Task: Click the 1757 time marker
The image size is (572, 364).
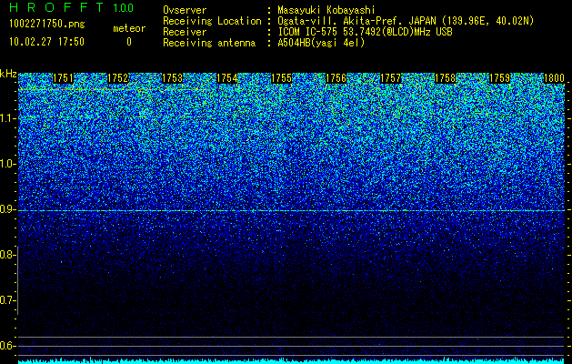Action: click(391, 78)
